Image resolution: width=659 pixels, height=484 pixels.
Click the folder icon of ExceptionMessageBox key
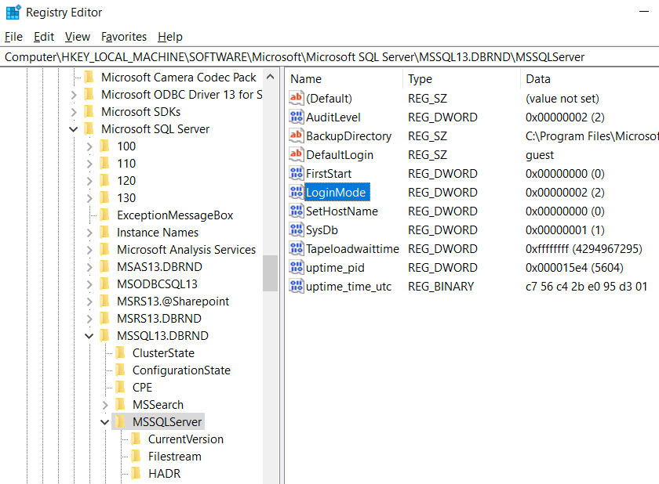point(104,215)
